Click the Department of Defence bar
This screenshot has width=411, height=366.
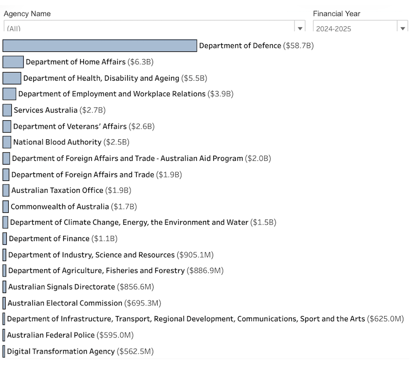pos(100,46)
